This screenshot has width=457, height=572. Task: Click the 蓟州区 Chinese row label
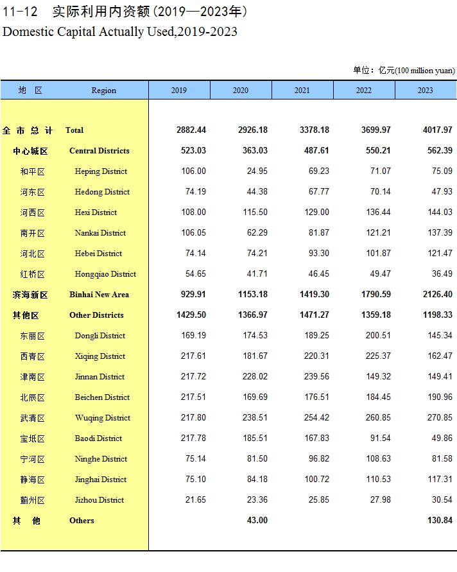[x=33, y=500]
